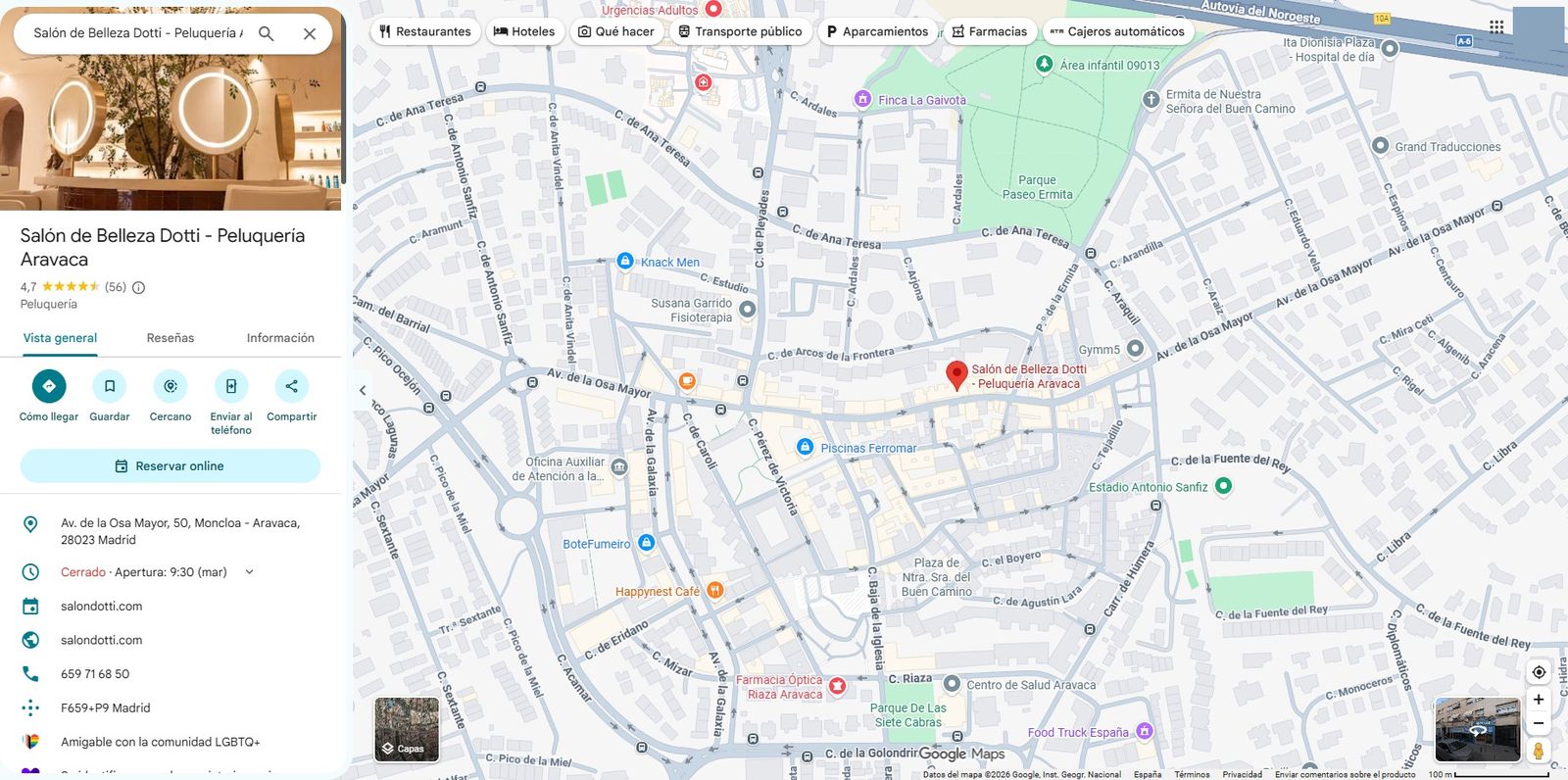This screenshot has width=1568, height=780.
Task: Switch to the Información tab
Action: point(280,338)
